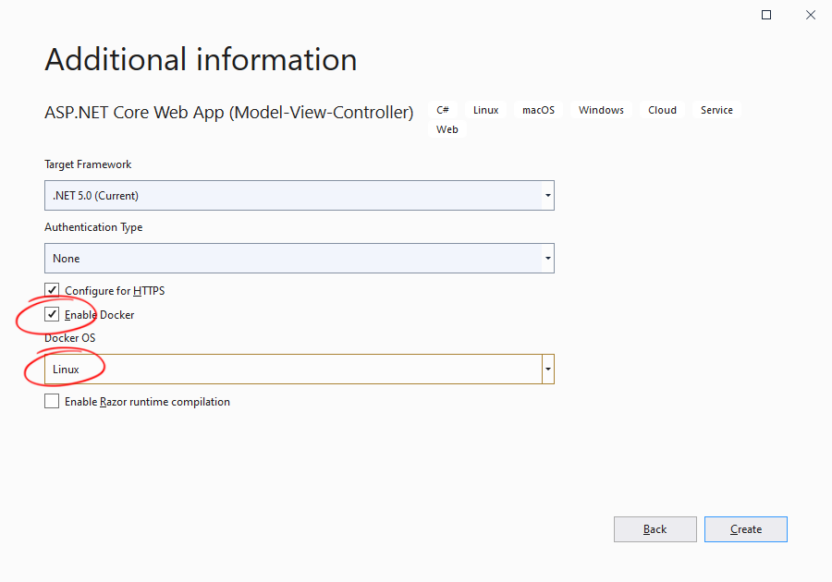Open the Docker OS dropdown

pos(300,369)
